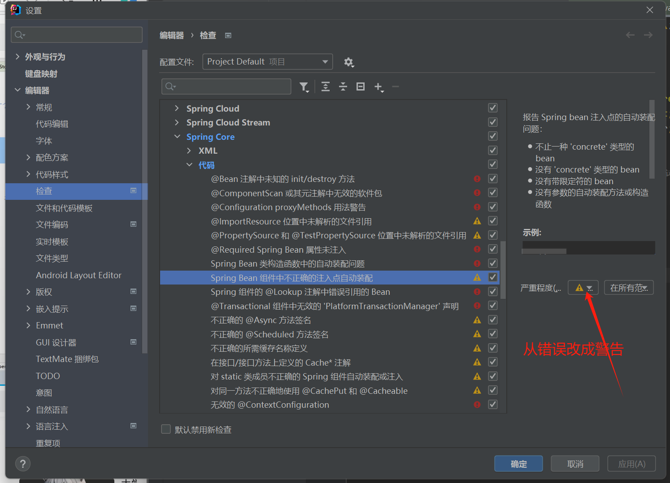
Task: Select Android Layout Editor in sidebar
Action: (78, 275)
